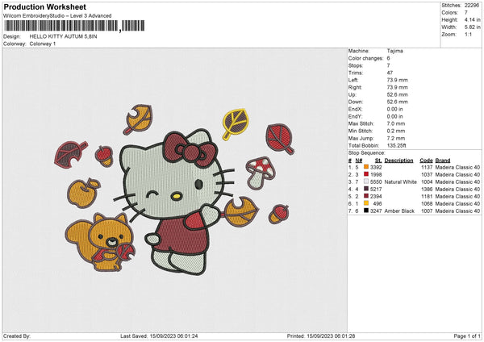
Task: Select the Natural White description
Action: point(401,181)
